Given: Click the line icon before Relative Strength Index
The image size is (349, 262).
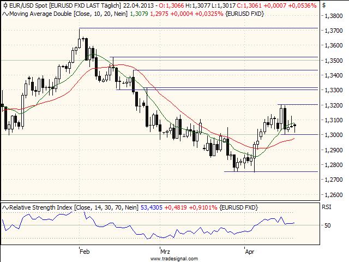Looking at the screenshot, I should click(5, 207).
